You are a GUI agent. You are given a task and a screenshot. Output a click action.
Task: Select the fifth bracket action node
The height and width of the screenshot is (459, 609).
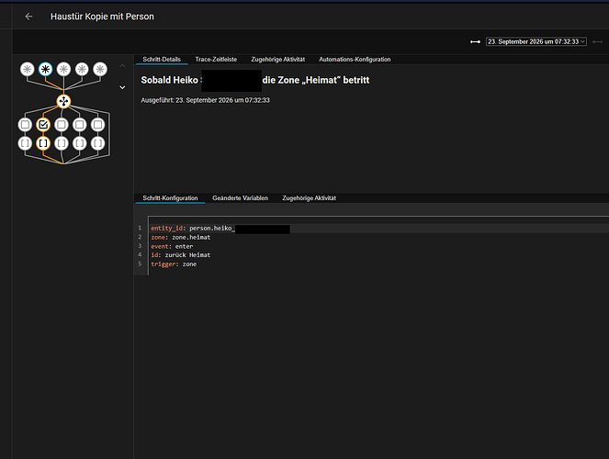pyautogui.click(x=98, y=143)
